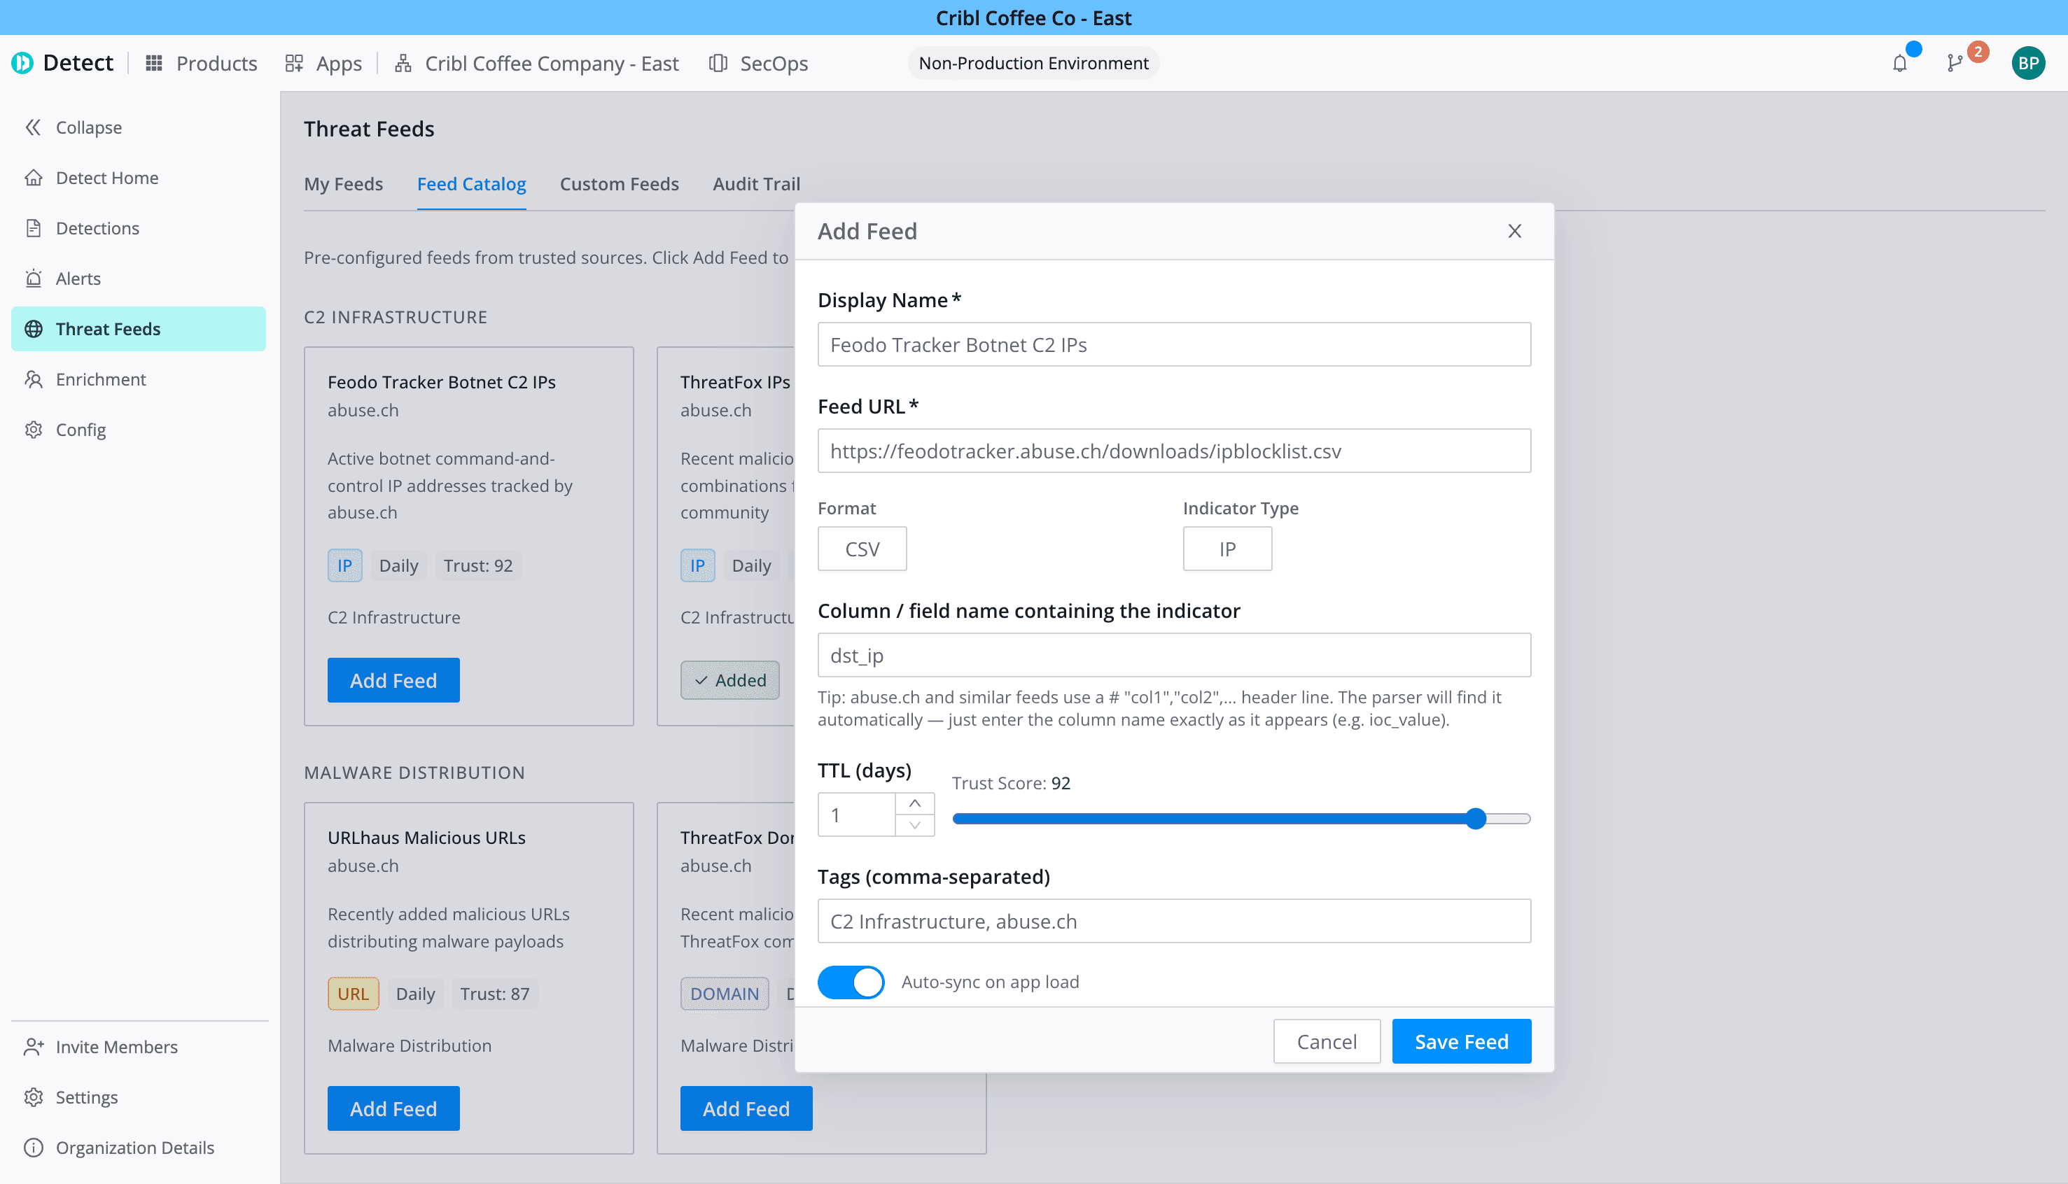This screenshot has height=1184, width=2068.
Task: Click the SecOps workspace icon
Action: point(718,62)
